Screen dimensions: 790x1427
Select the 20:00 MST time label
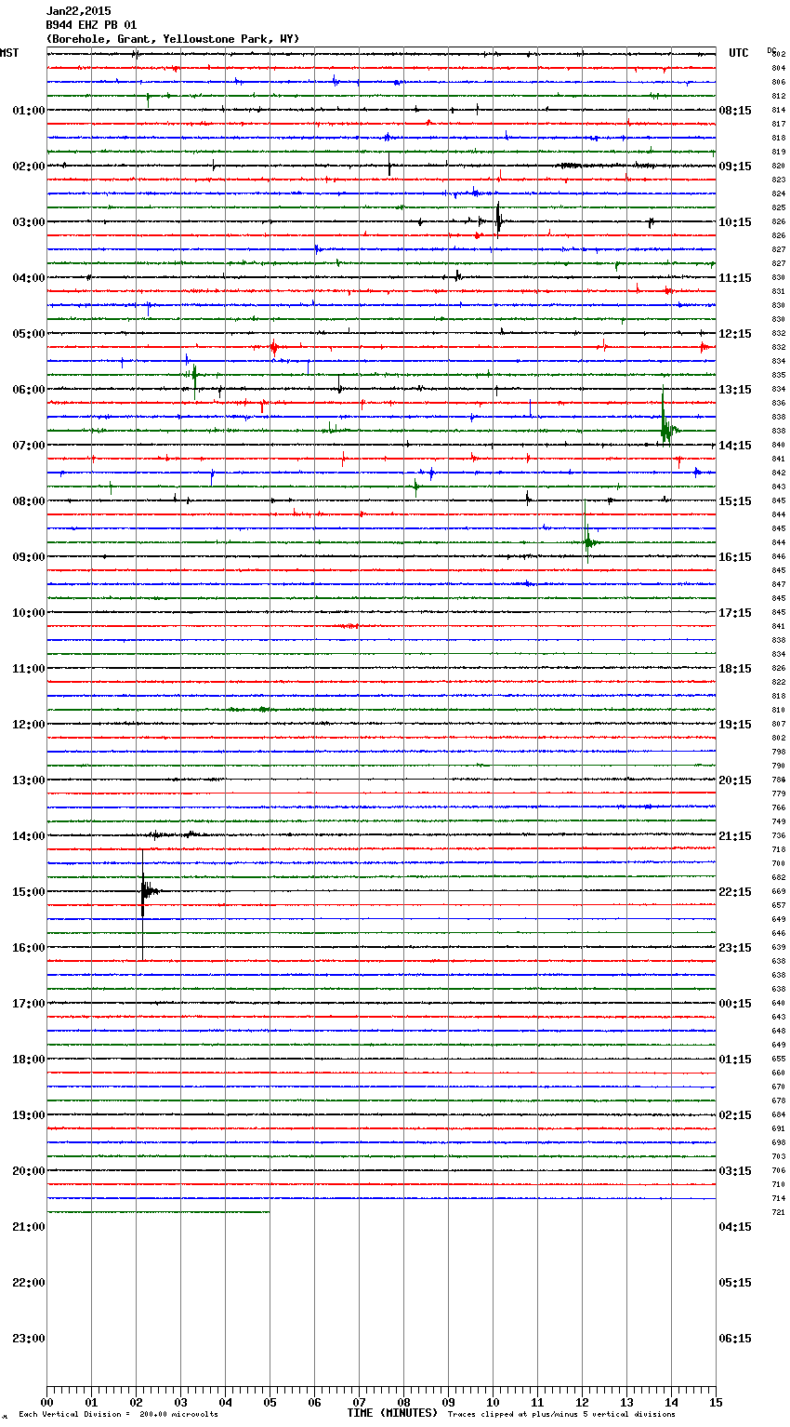pyautogui.click(x=28, y=1171)
